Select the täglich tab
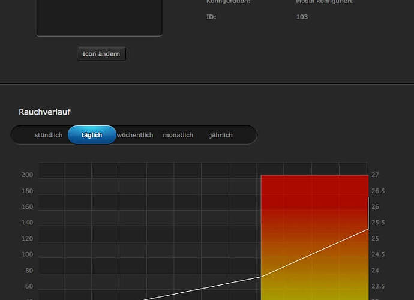Image resolution: width=414 pixels, height=300 pixels. click(92, 135)
